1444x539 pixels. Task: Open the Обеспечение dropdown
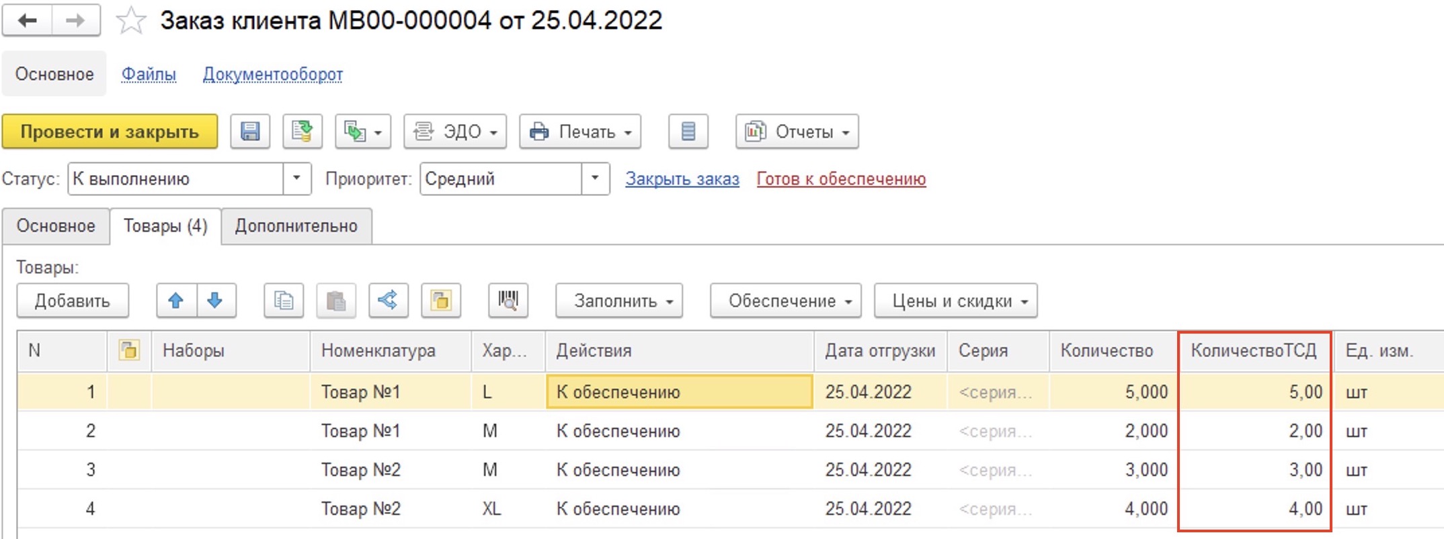tap(786, 301)
